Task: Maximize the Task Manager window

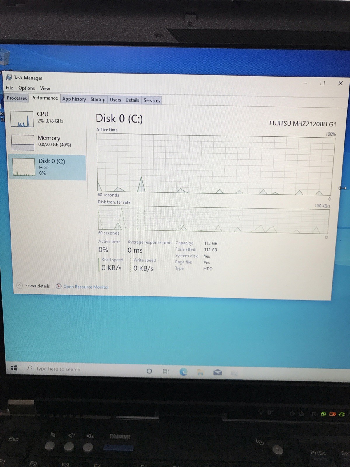Action: pyautogui.click(x=323, y=83)
